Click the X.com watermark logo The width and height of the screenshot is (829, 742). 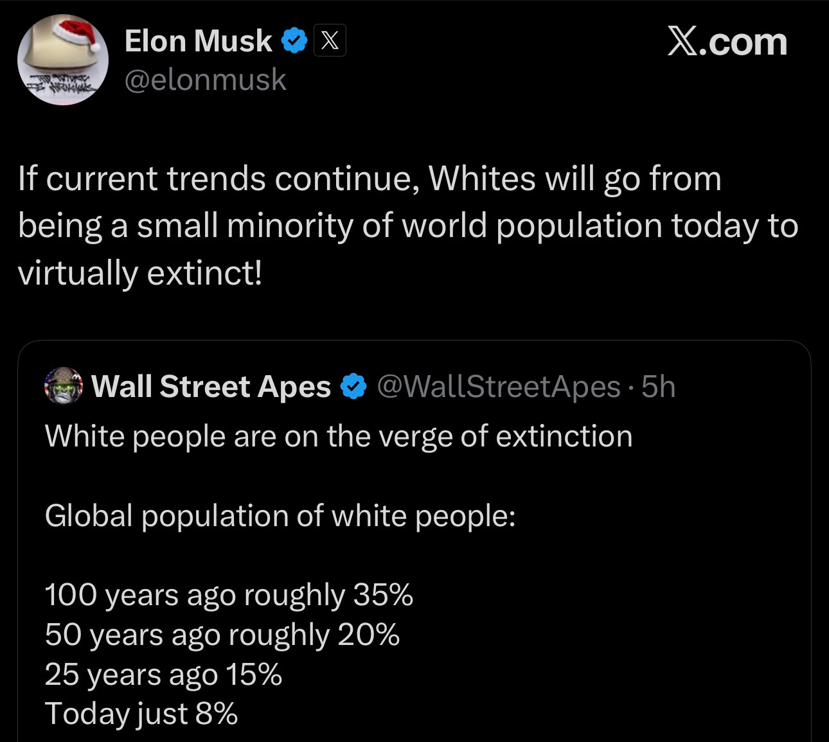coord(727,42)
